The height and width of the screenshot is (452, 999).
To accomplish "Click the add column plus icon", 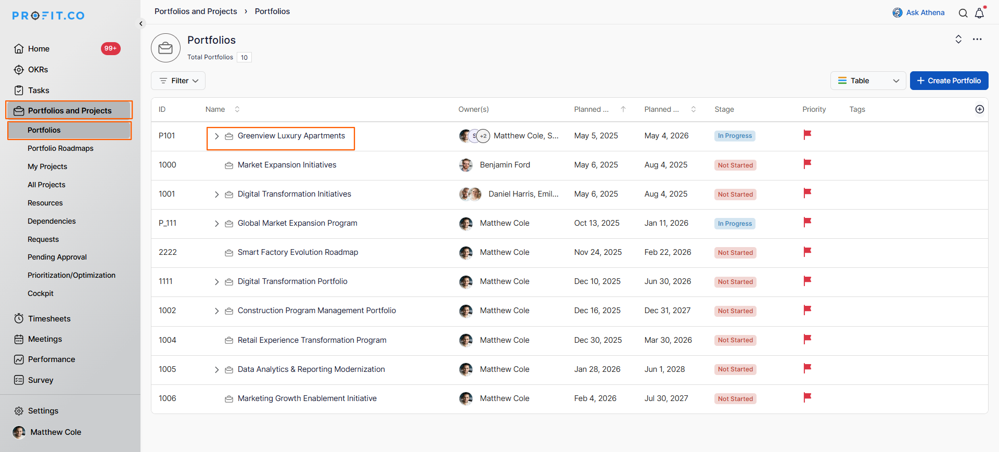I will tap(979, 109).
